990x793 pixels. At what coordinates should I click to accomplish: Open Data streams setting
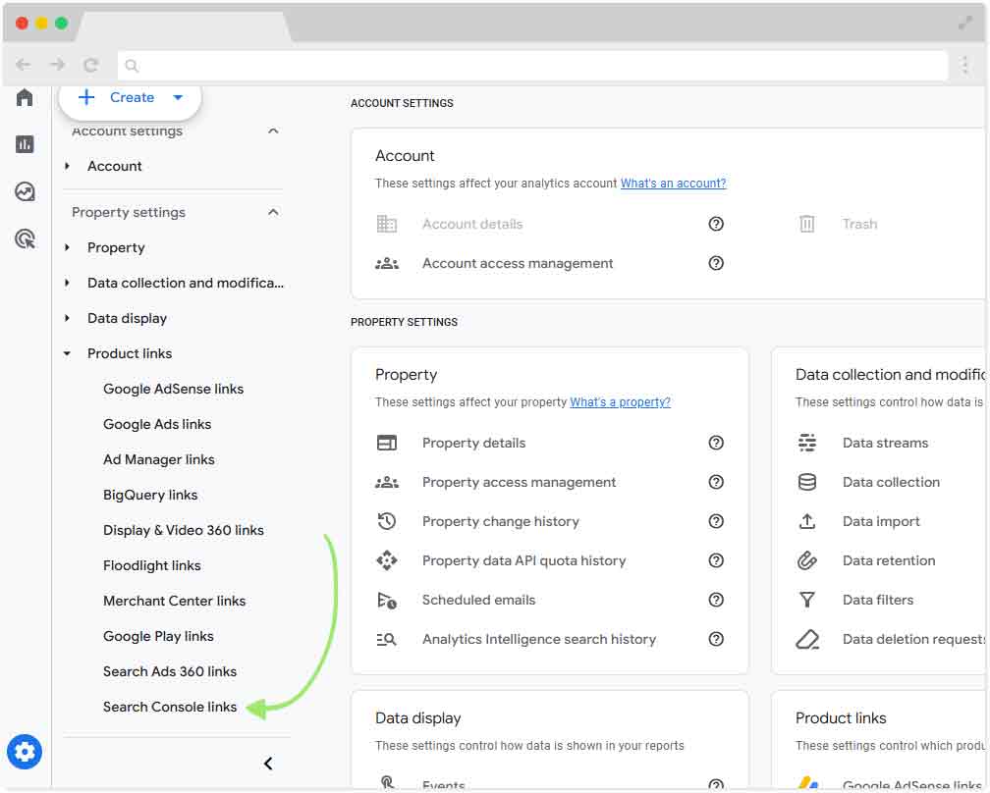[885, 443]
